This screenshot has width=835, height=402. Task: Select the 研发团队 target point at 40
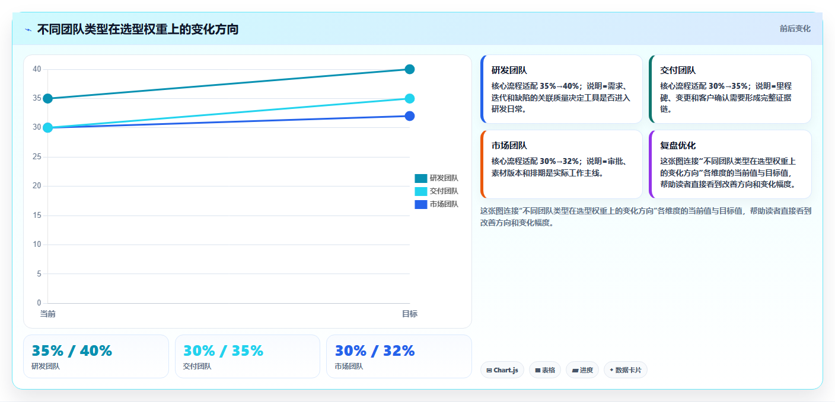pyautogui.click(x=409, y=69)
